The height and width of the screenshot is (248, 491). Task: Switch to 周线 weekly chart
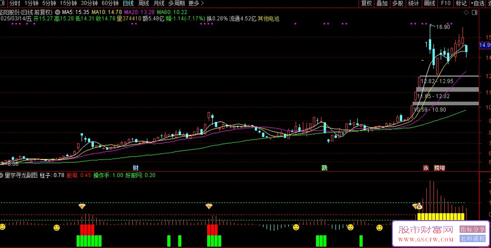point(143,3)
